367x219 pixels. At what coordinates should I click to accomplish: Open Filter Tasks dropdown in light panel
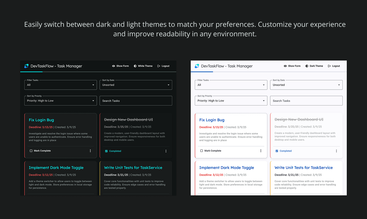point(231,85)
